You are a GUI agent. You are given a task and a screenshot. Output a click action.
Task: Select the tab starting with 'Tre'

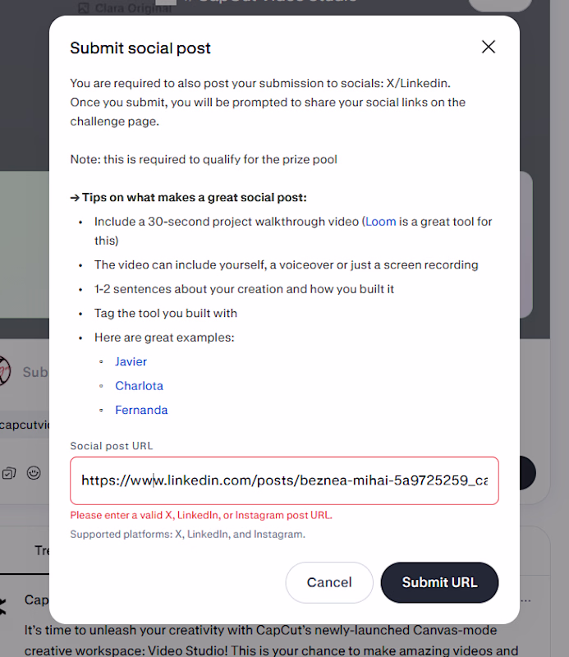point(41,550)
